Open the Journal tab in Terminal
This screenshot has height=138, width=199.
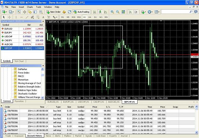[x=124, y=136]
